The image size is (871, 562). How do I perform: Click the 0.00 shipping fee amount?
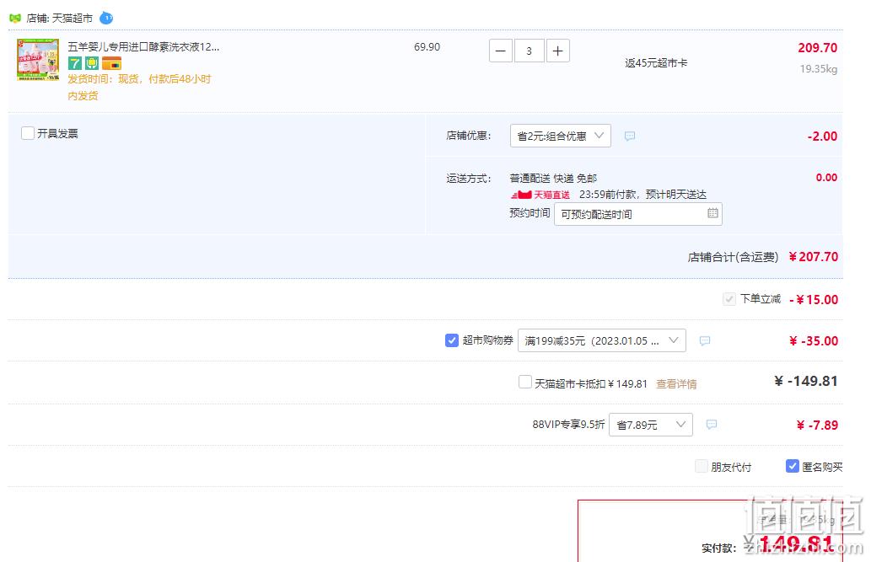click(826, 178)
